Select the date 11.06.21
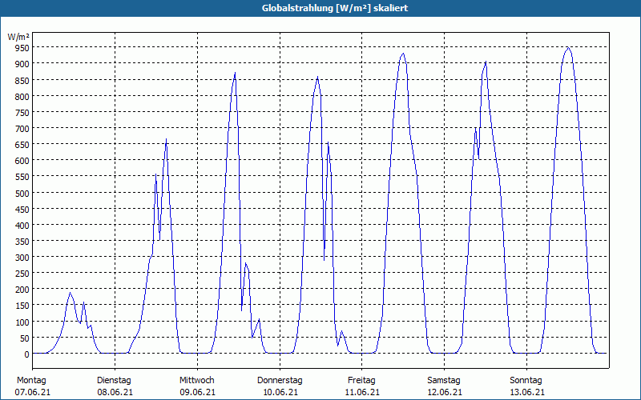641x400 pixels. point(362,392)
